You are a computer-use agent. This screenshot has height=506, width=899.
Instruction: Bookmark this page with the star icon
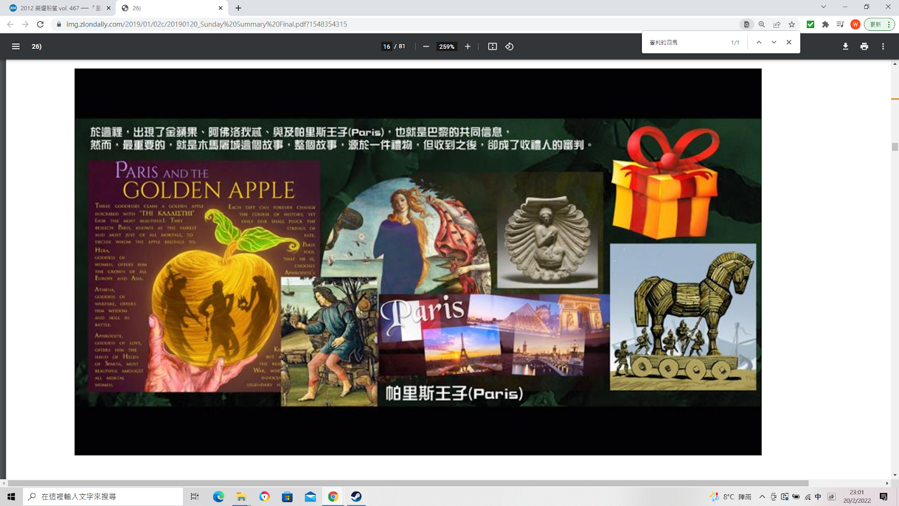click(x=792, y=24)
